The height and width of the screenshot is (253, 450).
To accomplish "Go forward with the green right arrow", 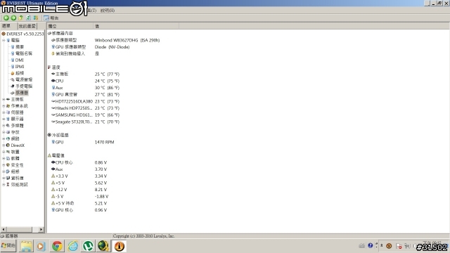I will 13,18.
